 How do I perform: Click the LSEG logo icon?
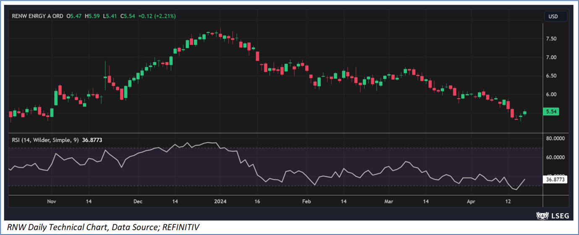click(542, 216)
